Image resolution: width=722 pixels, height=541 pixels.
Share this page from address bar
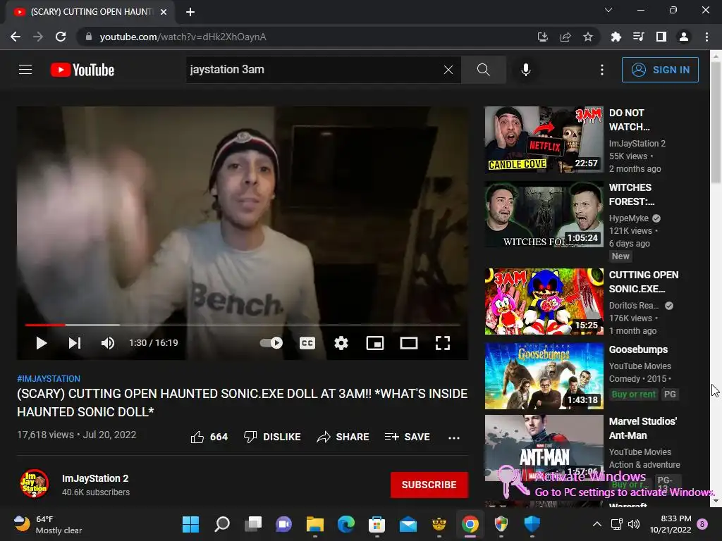(x=565, y=37)
